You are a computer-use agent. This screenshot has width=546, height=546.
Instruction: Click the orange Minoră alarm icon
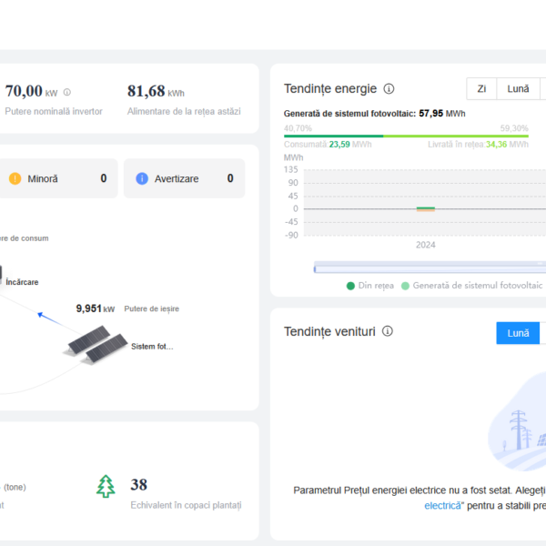click(x=15, y=179)
